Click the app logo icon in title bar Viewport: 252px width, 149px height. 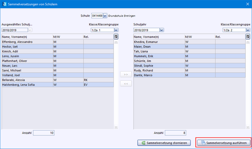(4, 4)
